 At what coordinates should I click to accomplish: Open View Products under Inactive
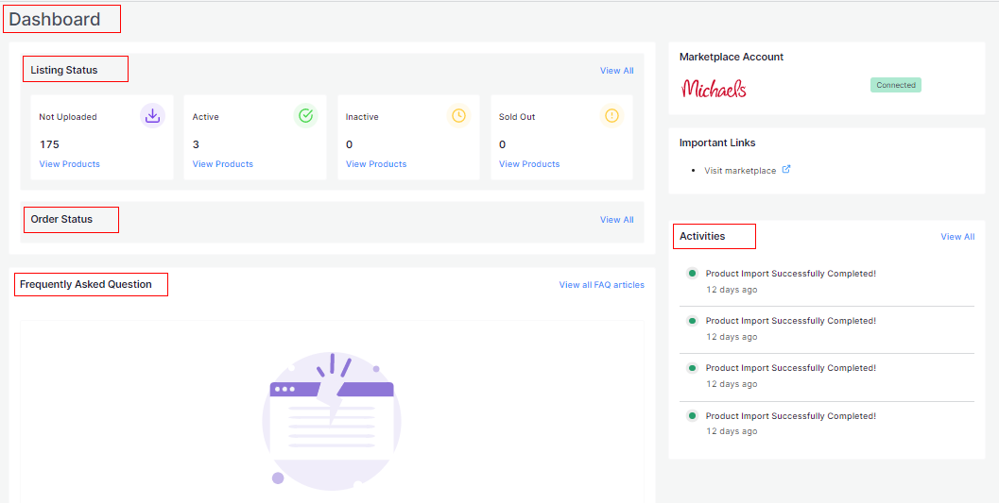pos(375,164)
